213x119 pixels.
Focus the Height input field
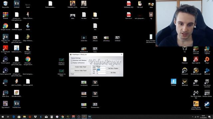point(101,70)
